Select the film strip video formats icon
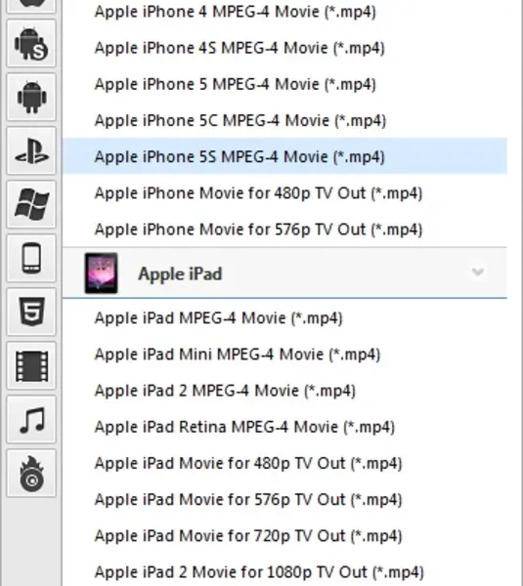The height and width of the screenshot is (586, 523). click(31, 366)
